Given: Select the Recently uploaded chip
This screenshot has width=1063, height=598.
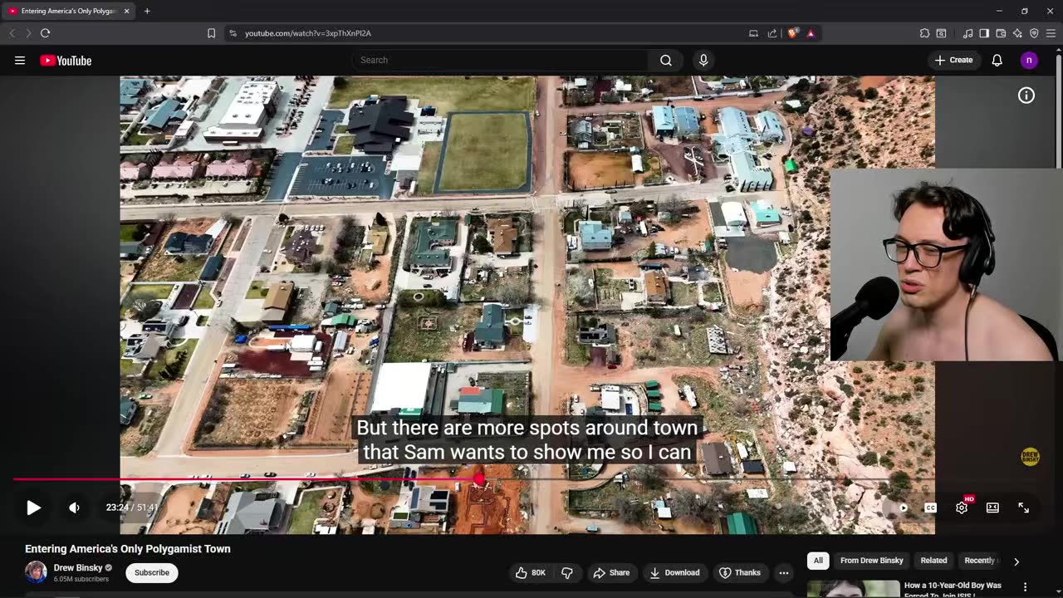Looking at the screenshot, I should [x=980, y=561].
